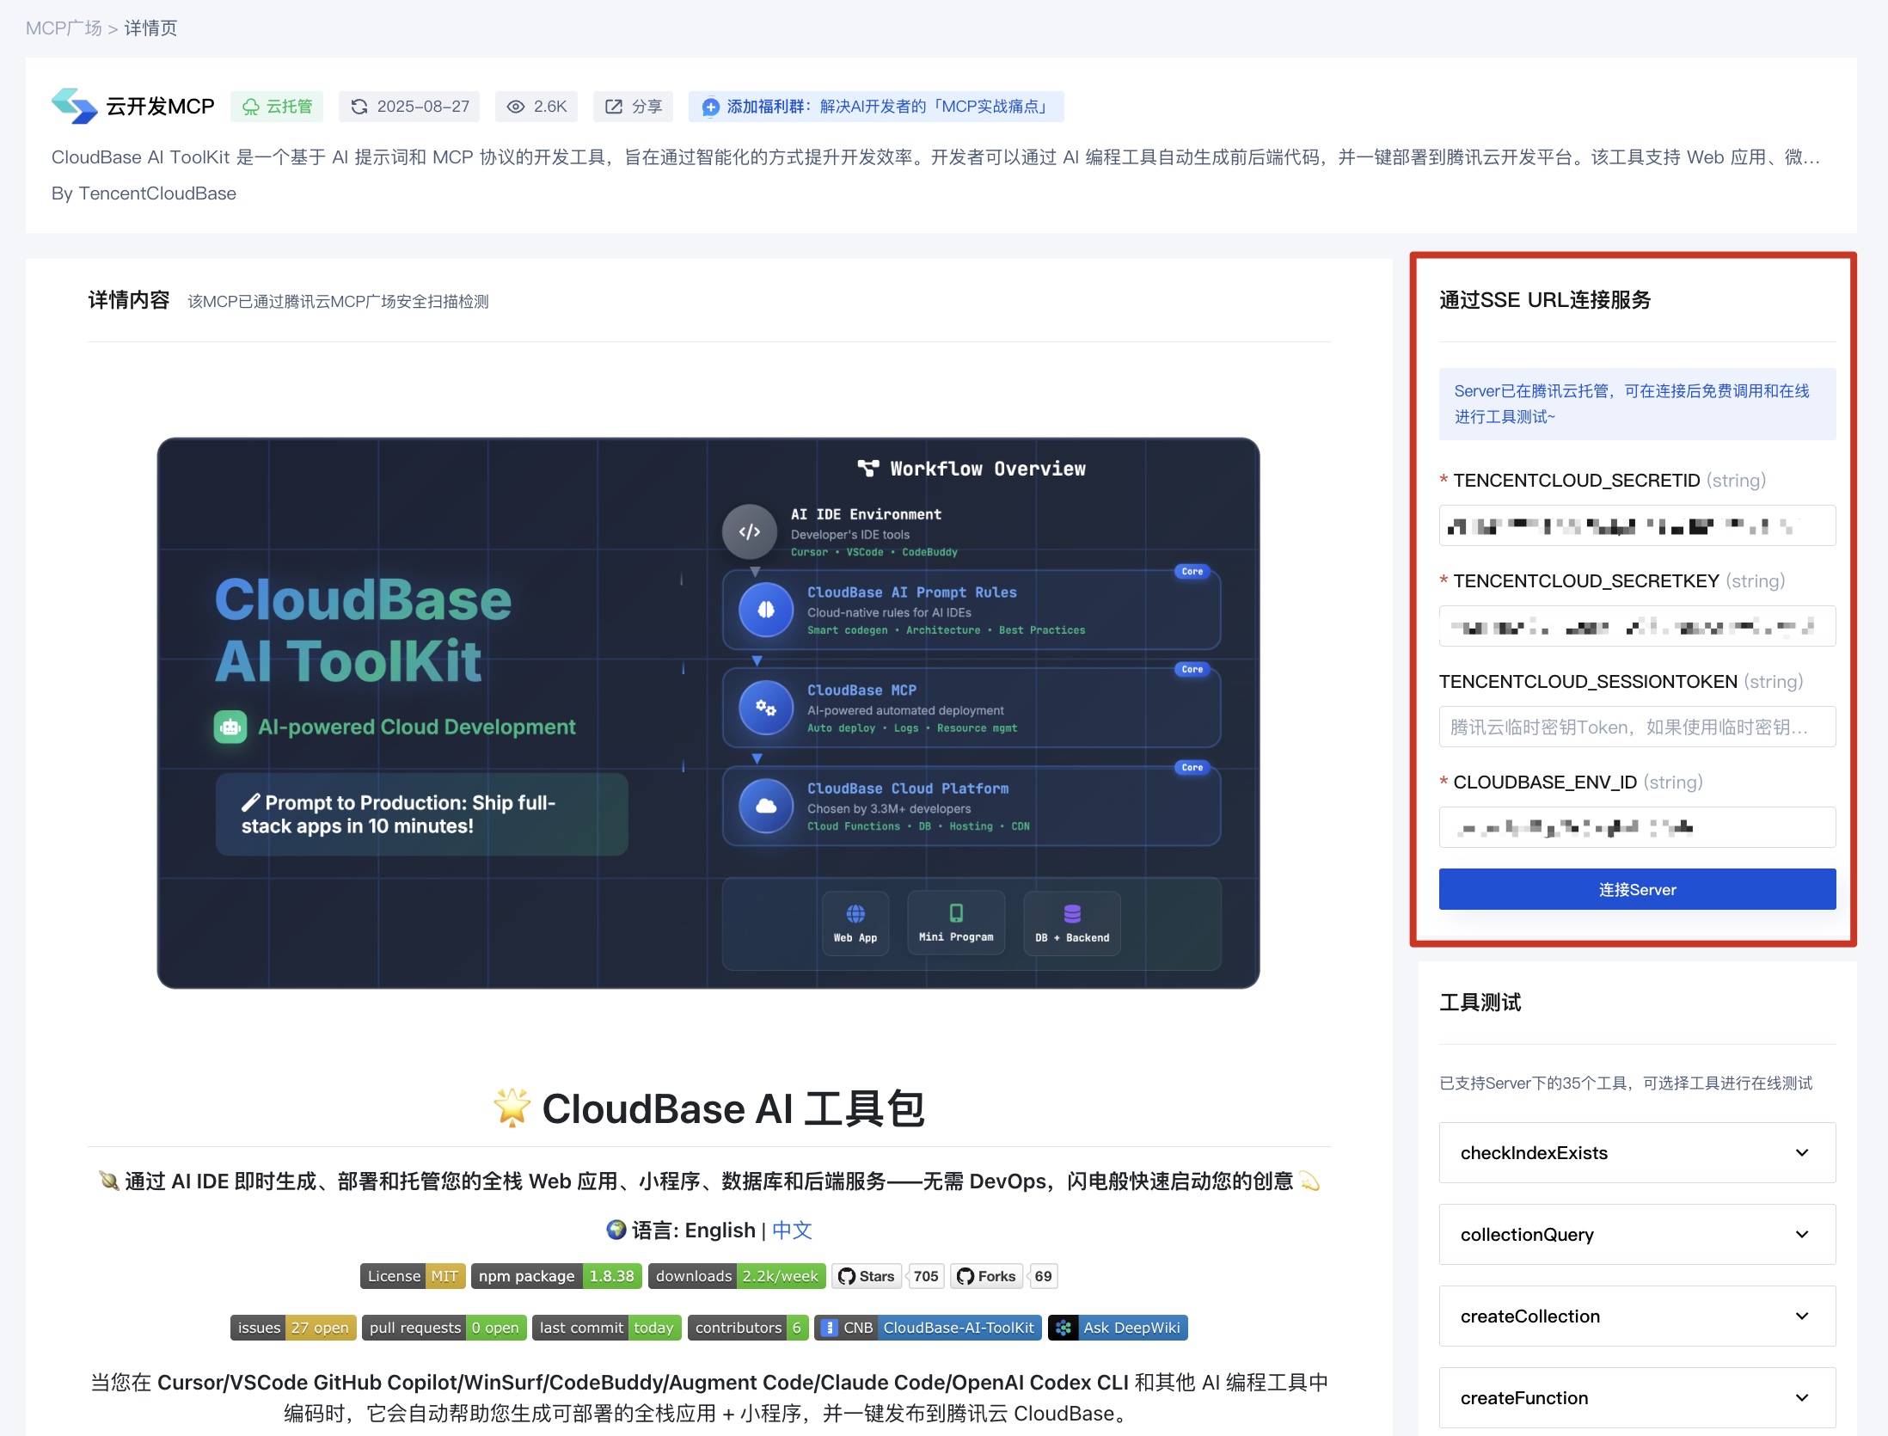Screen dimensions: 1888x1436
Task: Click the share icon next to 分享
Action: 614,107
